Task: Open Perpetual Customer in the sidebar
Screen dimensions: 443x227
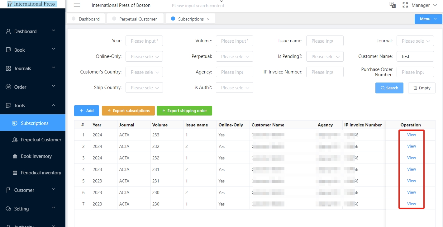Action: click(33, 140)
